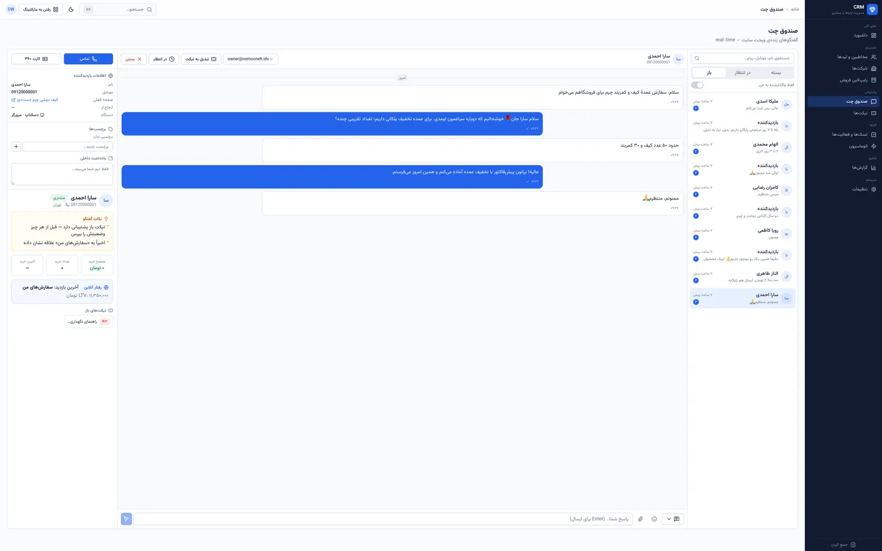Open داشبورد from the sidebar
Viewport: 882px width, 551px height.
(x=843, y=36)
